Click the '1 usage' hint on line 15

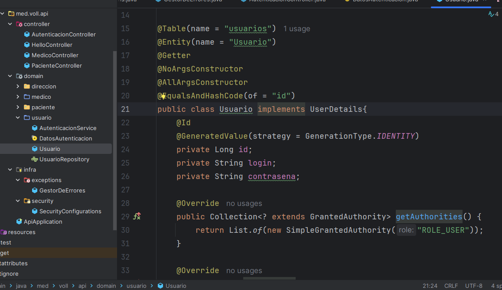pos(297,29)
